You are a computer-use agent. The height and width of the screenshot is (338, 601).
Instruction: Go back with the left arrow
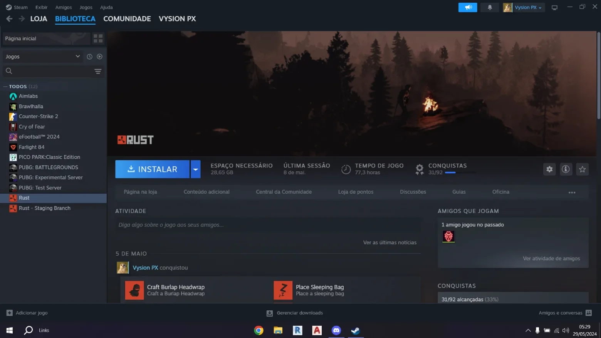[9, 18]
